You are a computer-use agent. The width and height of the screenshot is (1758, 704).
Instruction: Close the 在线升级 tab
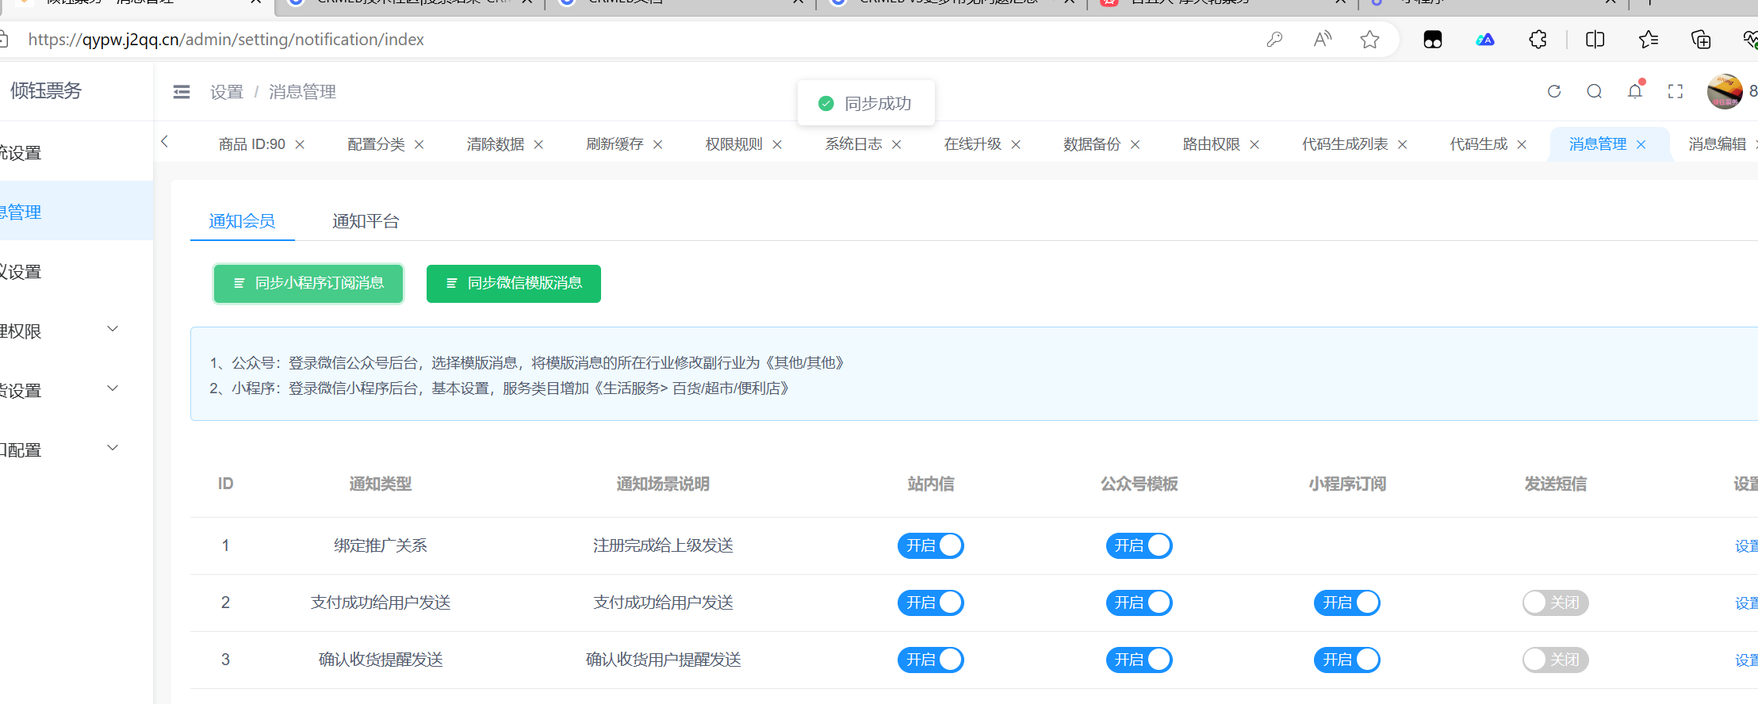[1016, 144]
